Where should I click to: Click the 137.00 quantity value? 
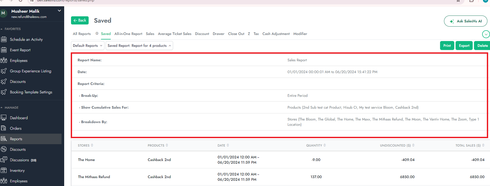coord(316,177)
